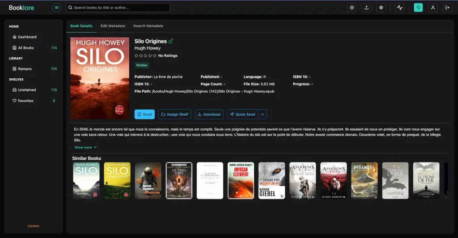Open the Pyramides book cover
Screen dimensions: 458x238
click(364, 180)
